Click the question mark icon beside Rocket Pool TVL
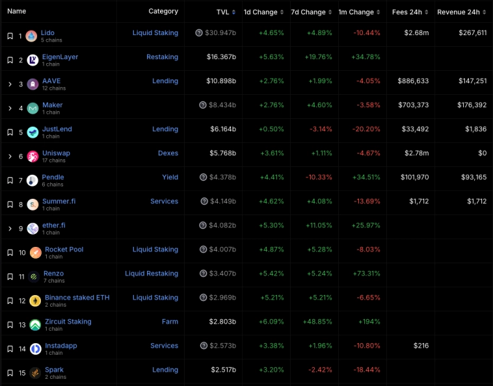 point(203,250)
